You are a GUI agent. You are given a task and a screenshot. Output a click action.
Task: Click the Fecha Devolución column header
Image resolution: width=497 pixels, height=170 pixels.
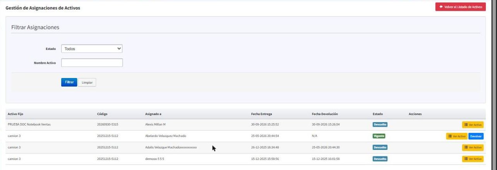coord(325,114)
